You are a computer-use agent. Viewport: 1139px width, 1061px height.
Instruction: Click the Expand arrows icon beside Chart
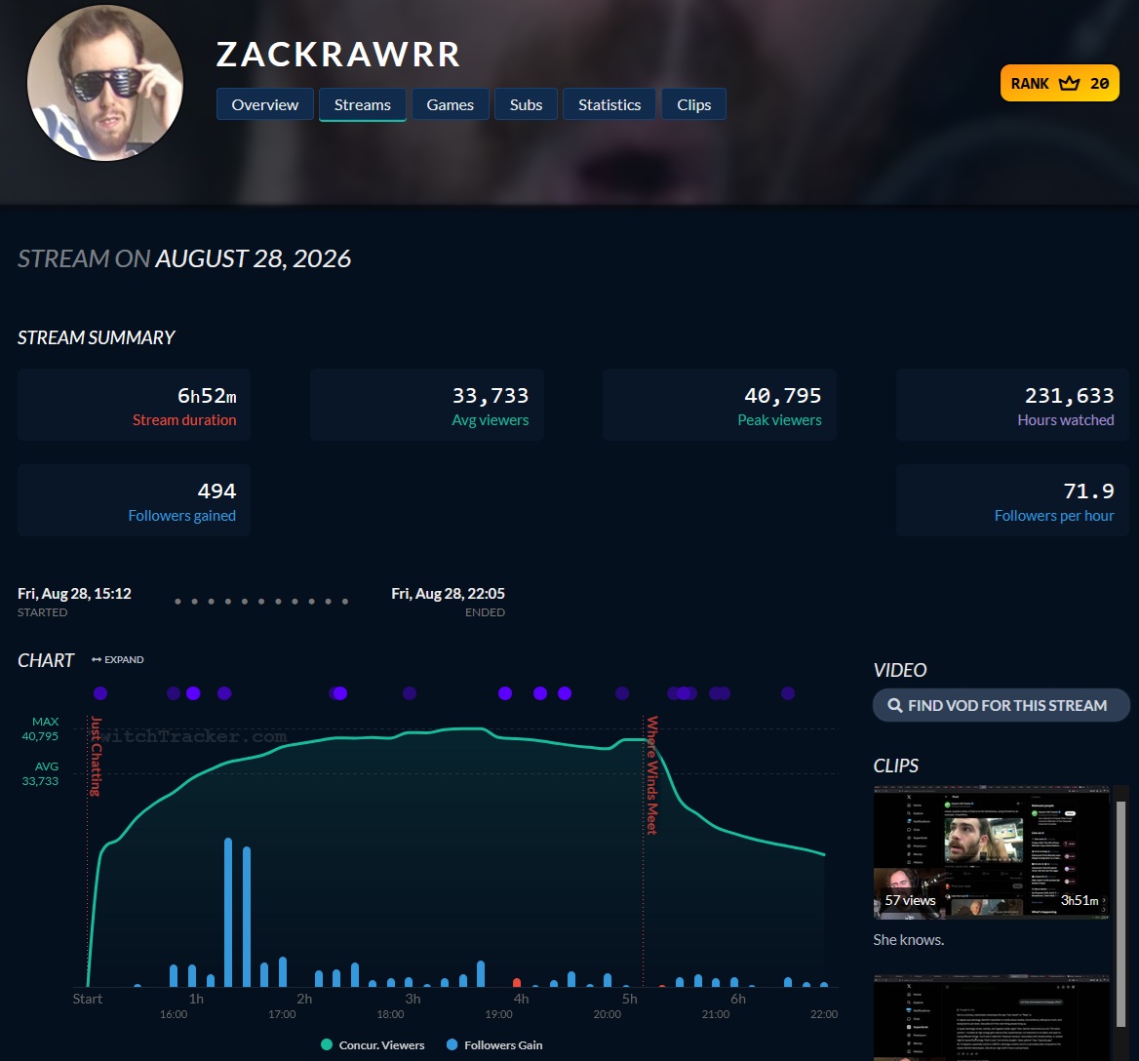tap(96, 659)
